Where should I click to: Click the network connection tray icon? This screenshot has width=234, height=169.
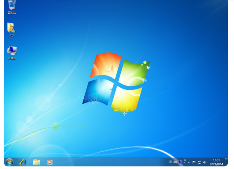click(x=199, y=162)
